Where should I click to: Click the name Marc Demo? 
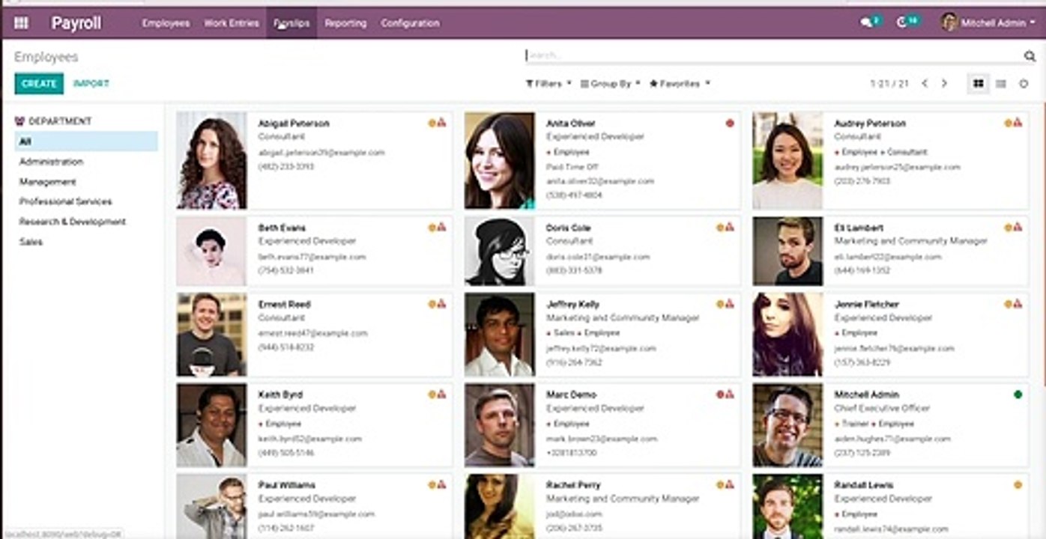[569, 395]
